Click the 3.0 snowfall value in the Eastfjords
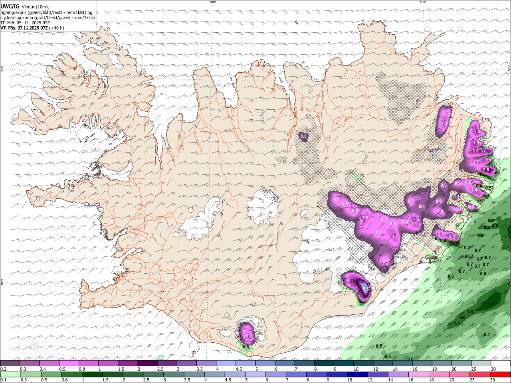The height and width of the screenshot is (383, 511). (x=483, y=151)
